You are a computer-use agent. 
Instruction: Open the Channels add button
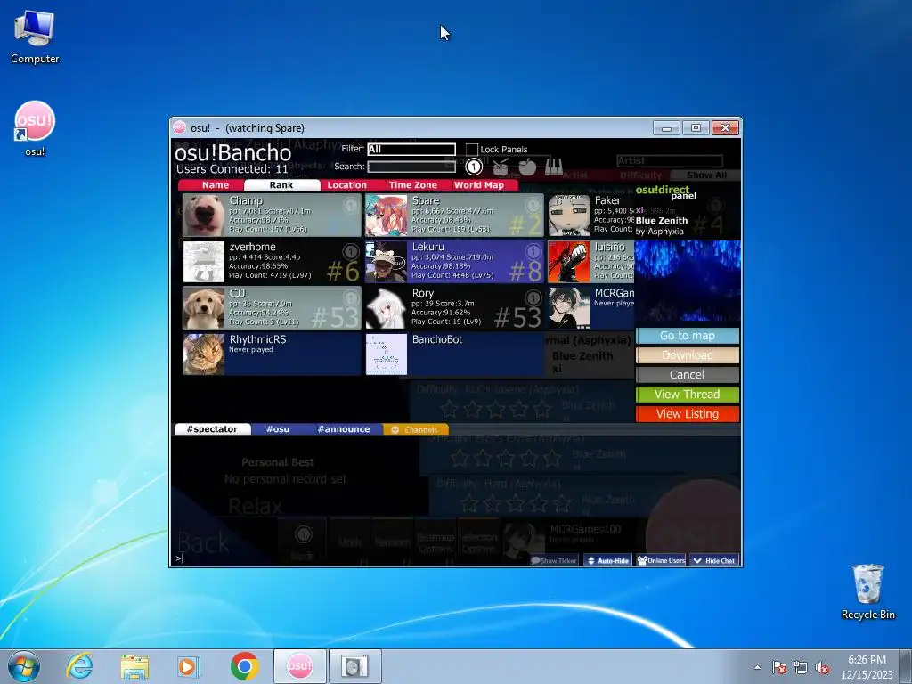point(415,429)
